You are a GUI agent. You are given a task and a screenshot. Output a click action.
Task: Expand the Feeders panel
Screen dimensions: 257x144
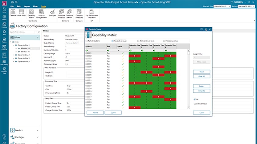coord(37,130)
